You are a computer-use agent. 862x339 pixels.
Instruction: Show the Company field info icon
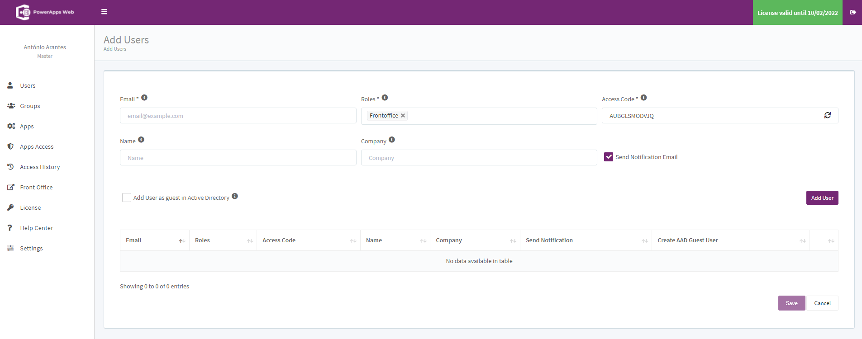[x=392, y=140]
